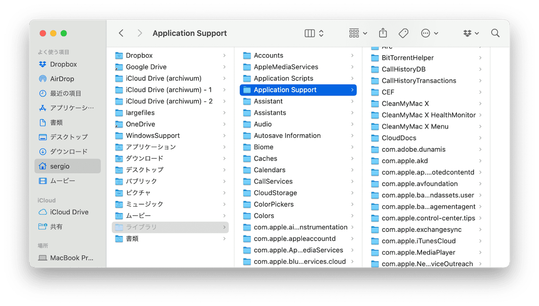Select the com.adobe.dunamis folder
The width and height of the screenshot is (539, 306).
[426, 149]
